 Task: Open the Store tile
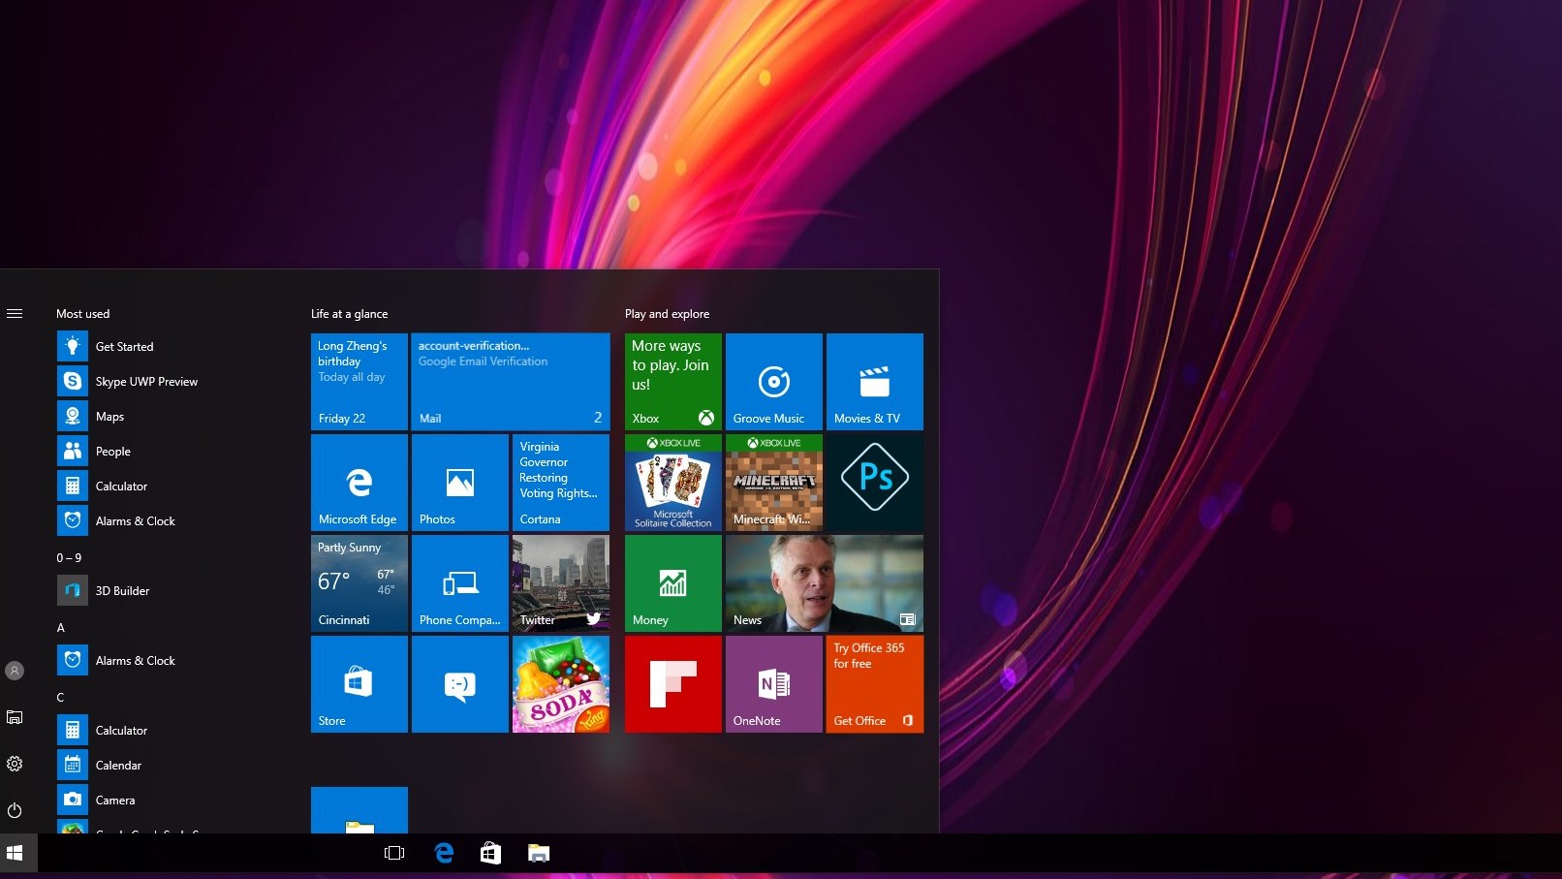[x=359, y=684]
